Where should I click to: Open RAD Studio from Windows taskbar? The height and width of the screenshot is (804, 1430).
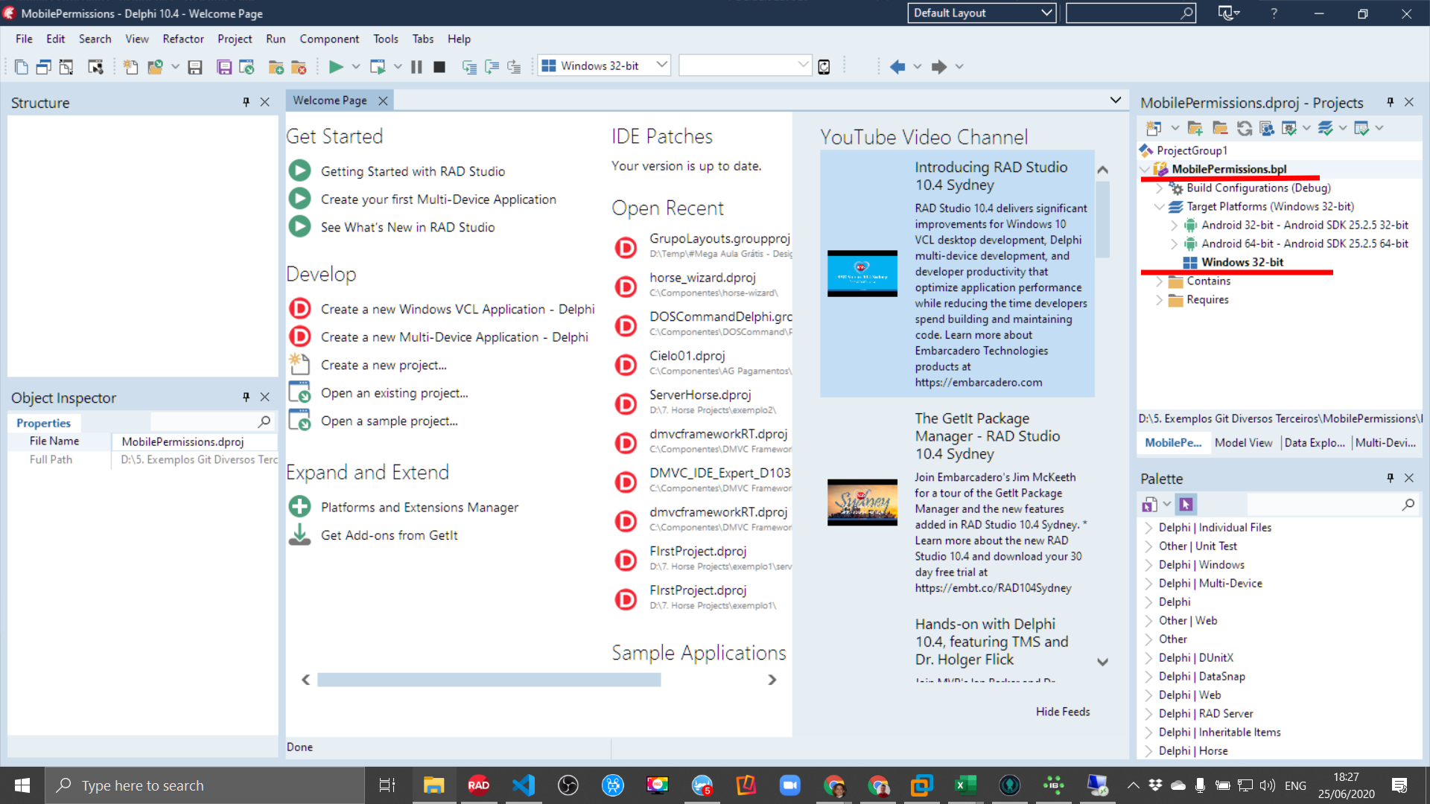(478, 785)
